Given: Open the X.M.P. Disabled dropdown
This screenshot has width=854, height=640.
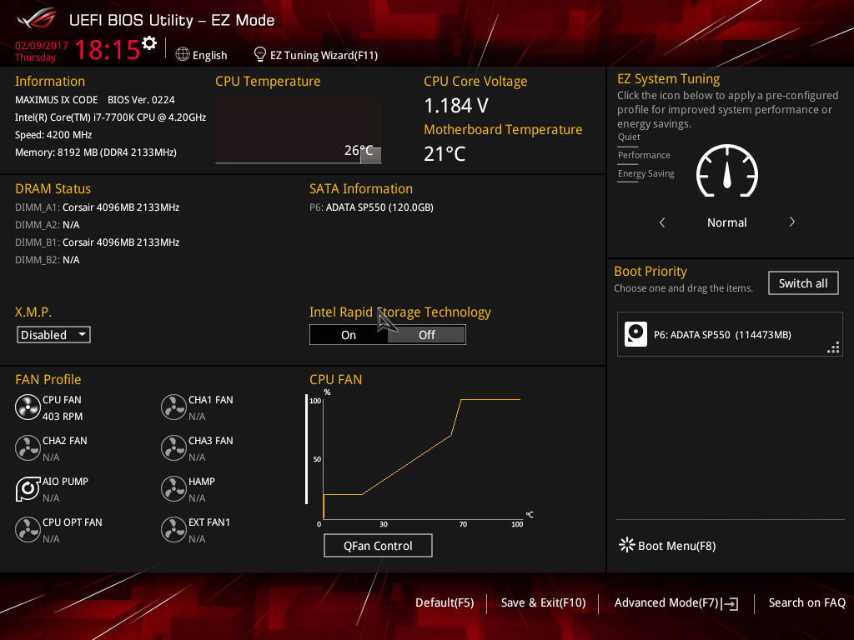Looking at the screenshot, I should 53,335.
